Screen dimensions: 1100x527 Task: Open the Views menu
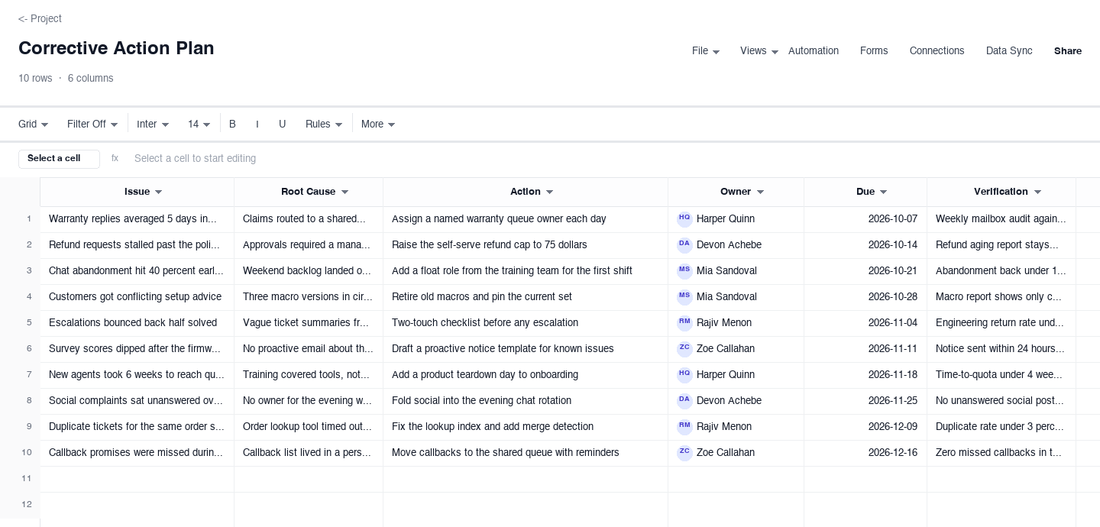point(759,51)
